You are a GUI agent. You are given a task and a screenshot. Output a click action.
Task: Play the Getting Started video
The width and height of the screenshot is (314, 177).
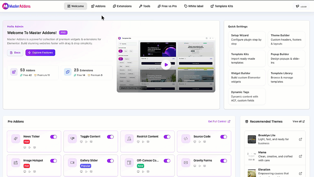(166, 65)
